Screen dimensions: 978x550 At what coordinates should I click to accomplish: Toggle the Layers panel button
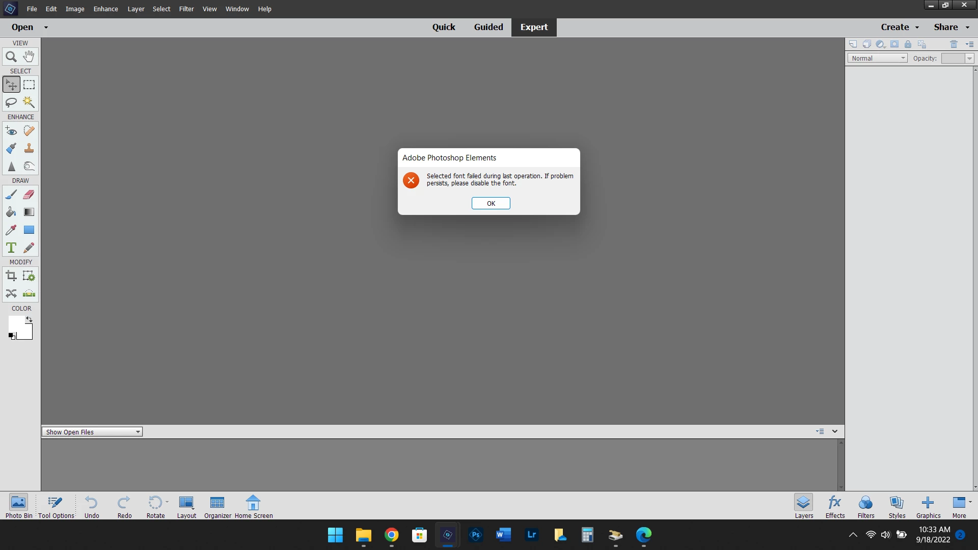[x=804, y=506]
